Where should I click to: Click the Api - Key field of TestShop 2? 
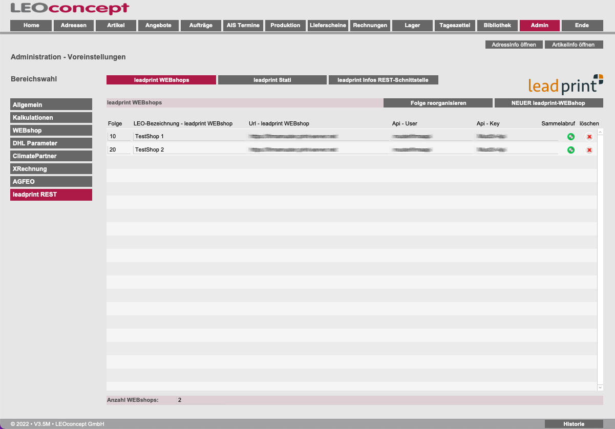point(517,149)
